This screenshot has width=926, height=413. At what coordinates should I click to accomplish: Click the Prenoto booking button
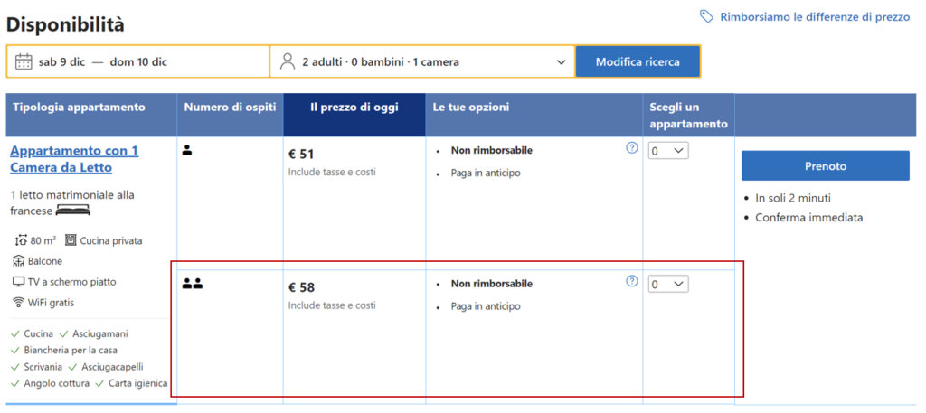(825, 166)
